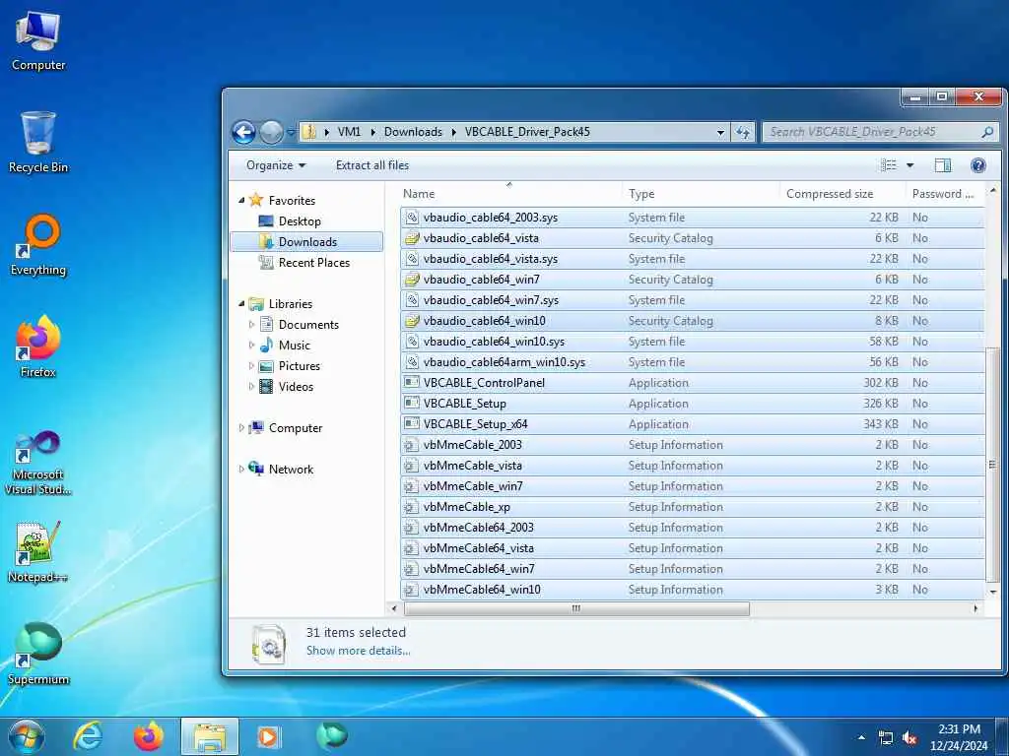Click the vbMmeCable_xp setup information icon
1009x756 pixels.
[409, 507]
